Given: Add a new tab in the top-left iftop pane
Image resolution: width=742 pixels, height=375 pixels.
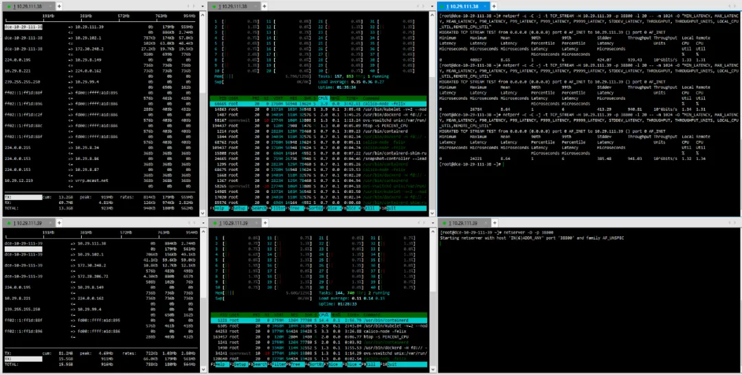Looking at the screenshot, I should [58, 7].
